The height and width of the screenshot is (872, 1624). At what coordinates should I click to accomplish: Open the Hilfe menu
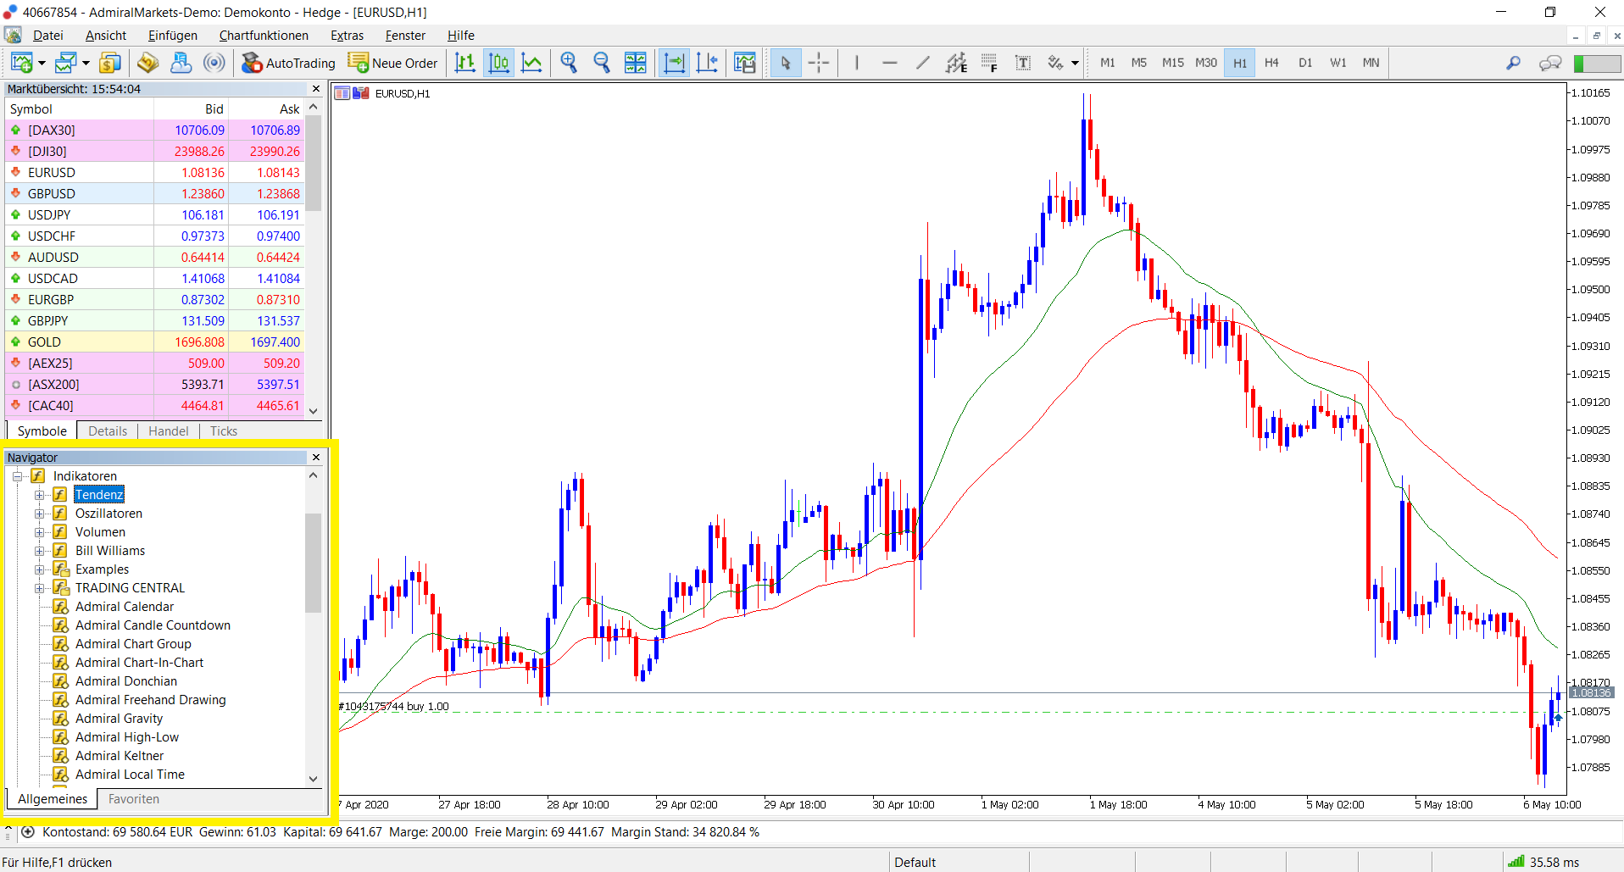[x=461, y=36]
